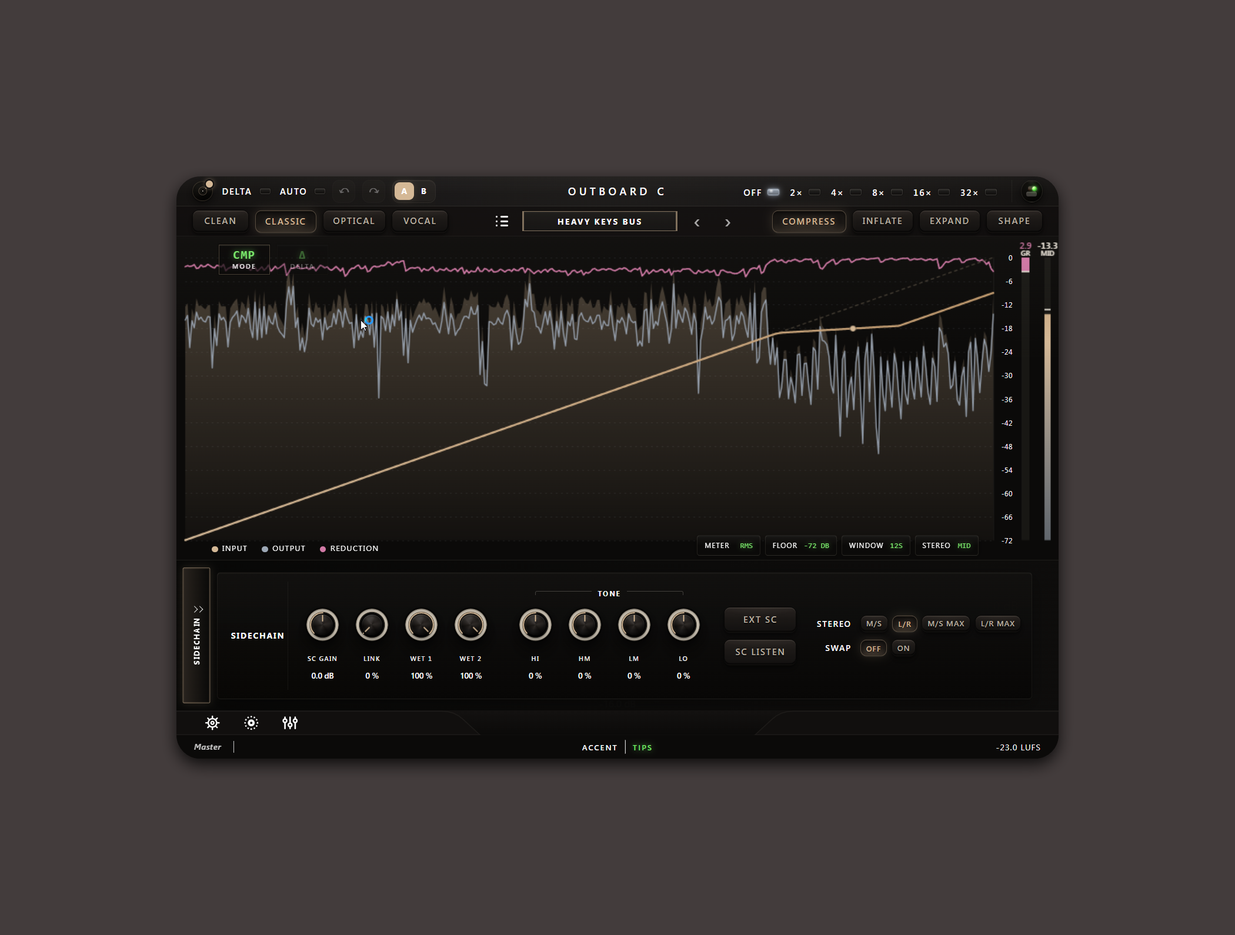This screenshot has height=935, width=1235.
Task: Open the preset list menu icon
Action: tap(502, 221)
